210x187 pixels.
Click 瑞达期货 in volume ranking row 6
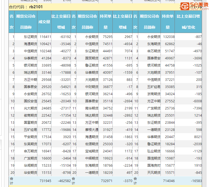(x=31, y=73)
